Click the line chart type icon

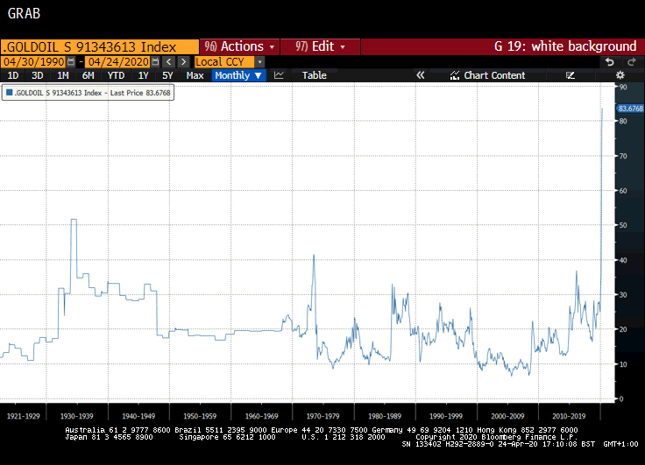point(279,76)
